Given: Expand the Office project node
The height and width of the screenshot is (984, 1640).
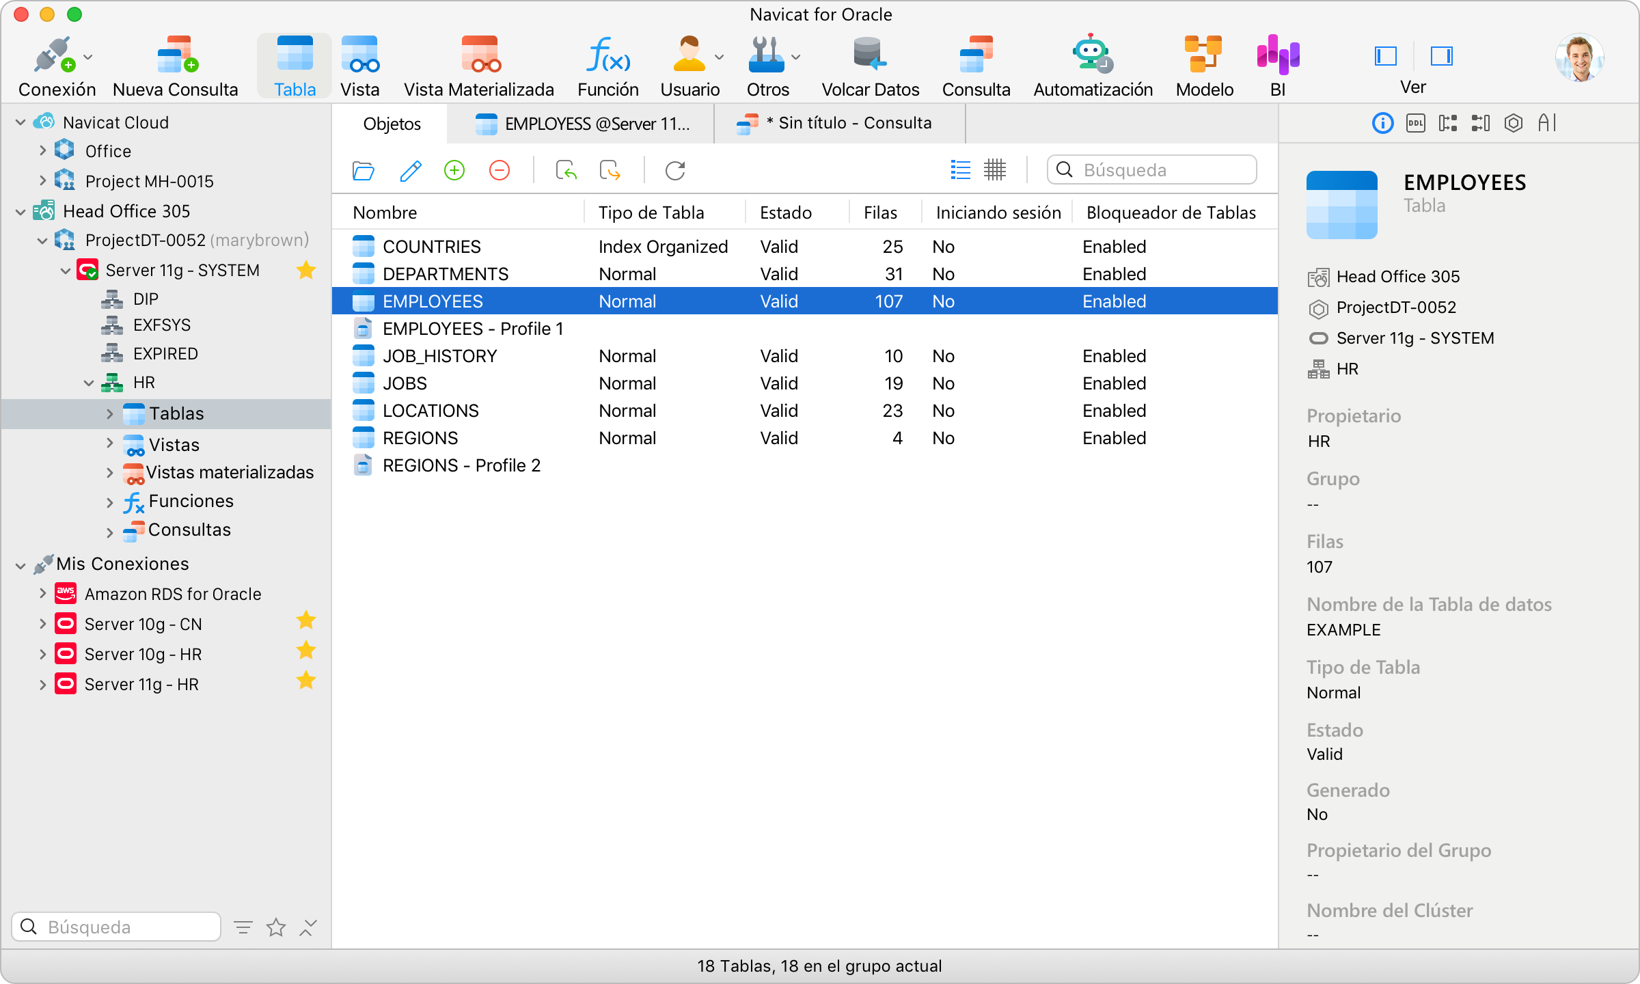Looking at the screenshot, I should (42, 150).
